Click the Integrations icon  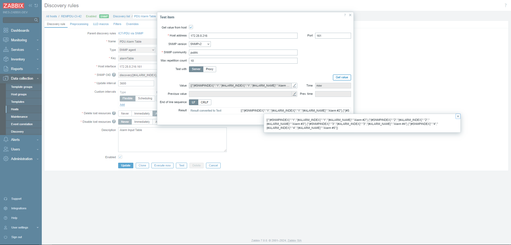pos(6,208)
